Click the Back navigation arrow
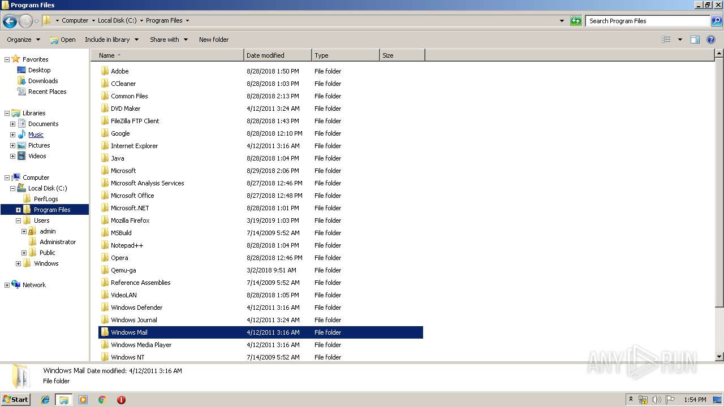The height and width of the screenshot is (407, 724). point(10,21)
